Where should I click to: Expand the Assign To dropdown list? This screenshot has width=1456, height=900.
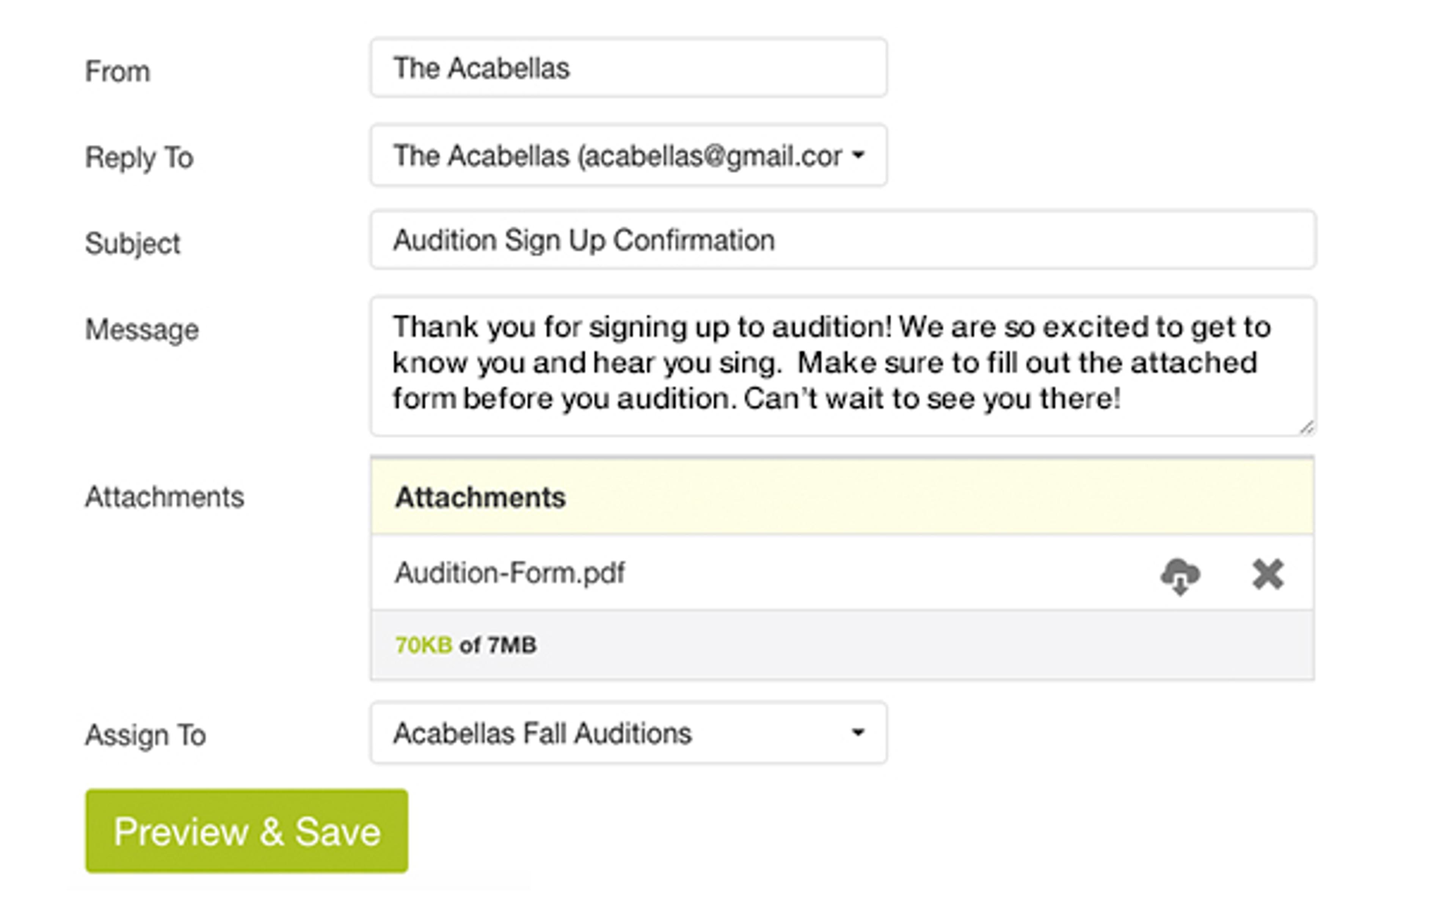pos(628,733)
